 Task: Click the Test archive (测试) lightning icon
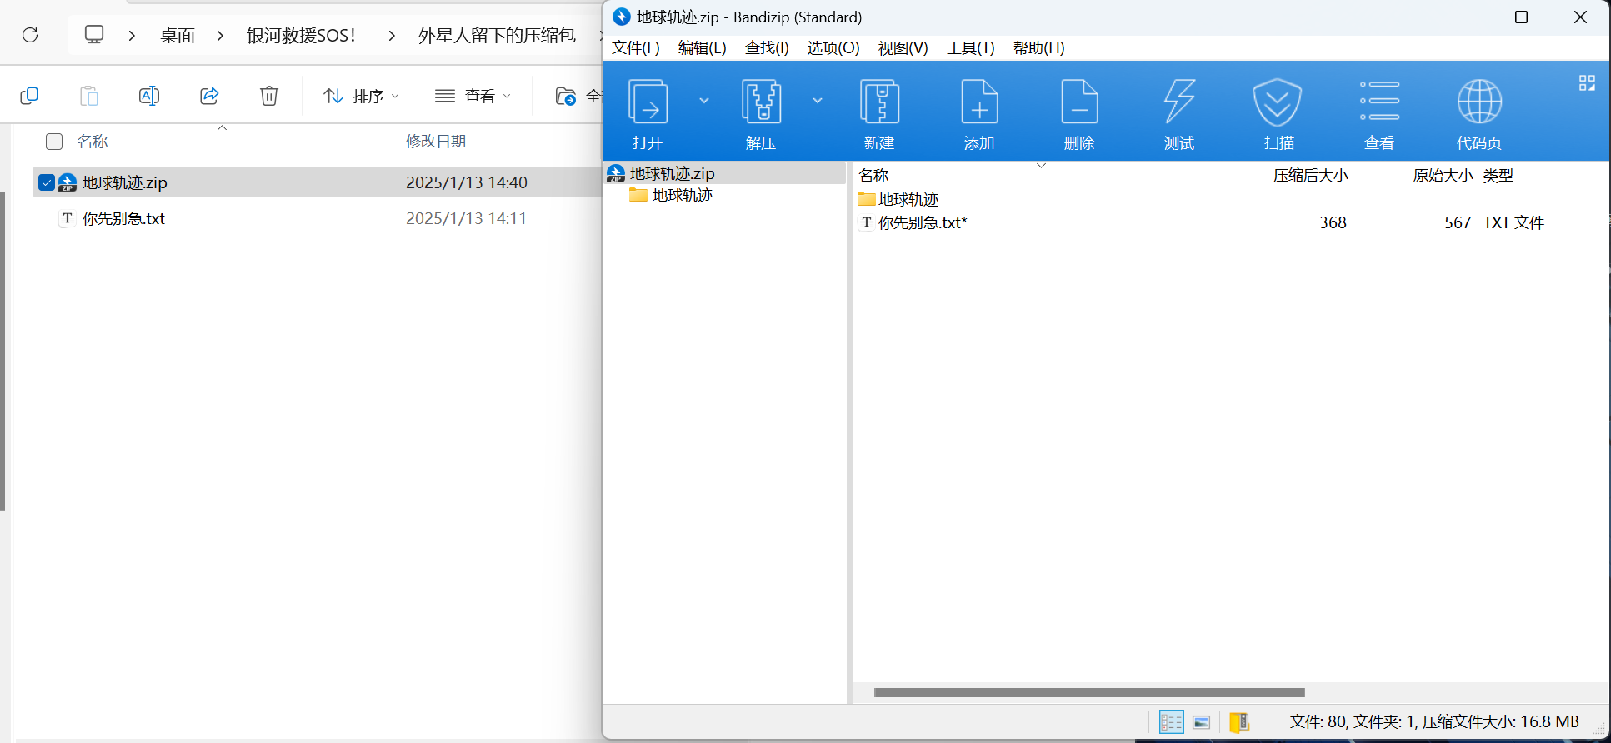[1179, 102]
